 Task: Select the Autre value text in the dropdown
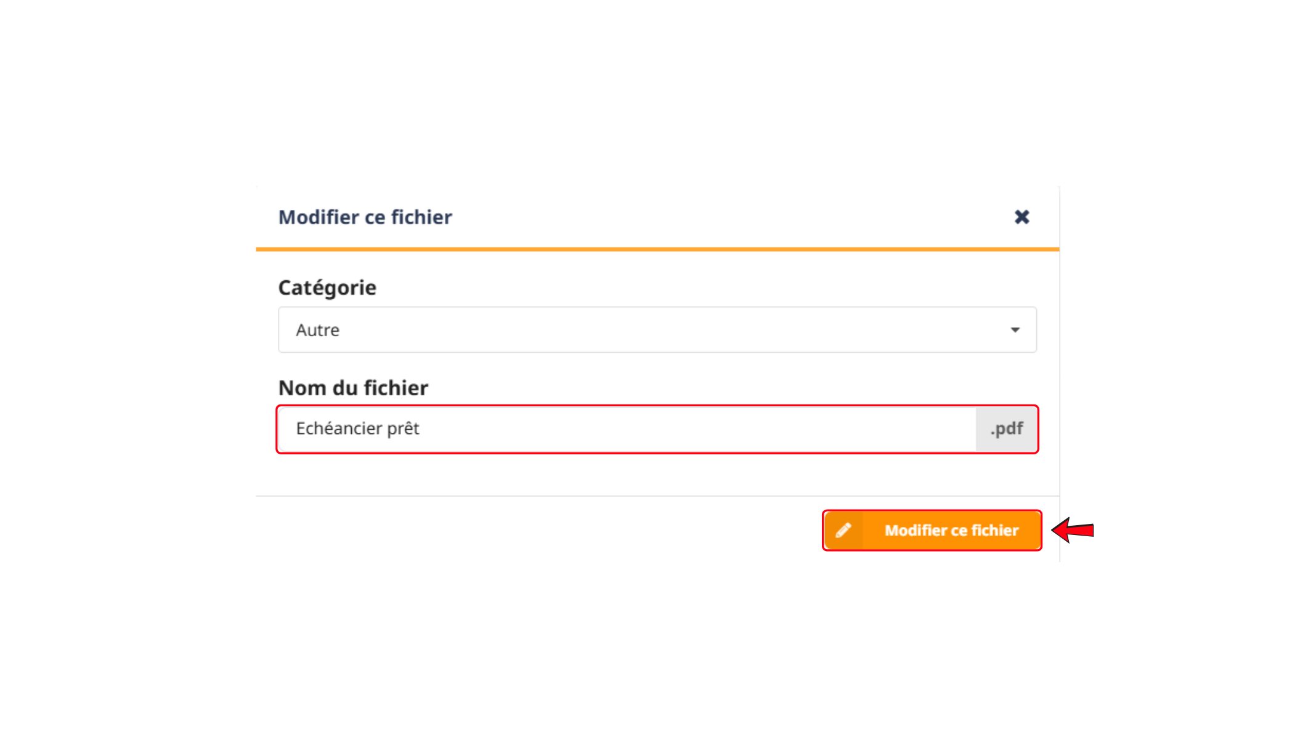(x=317, y=330)
